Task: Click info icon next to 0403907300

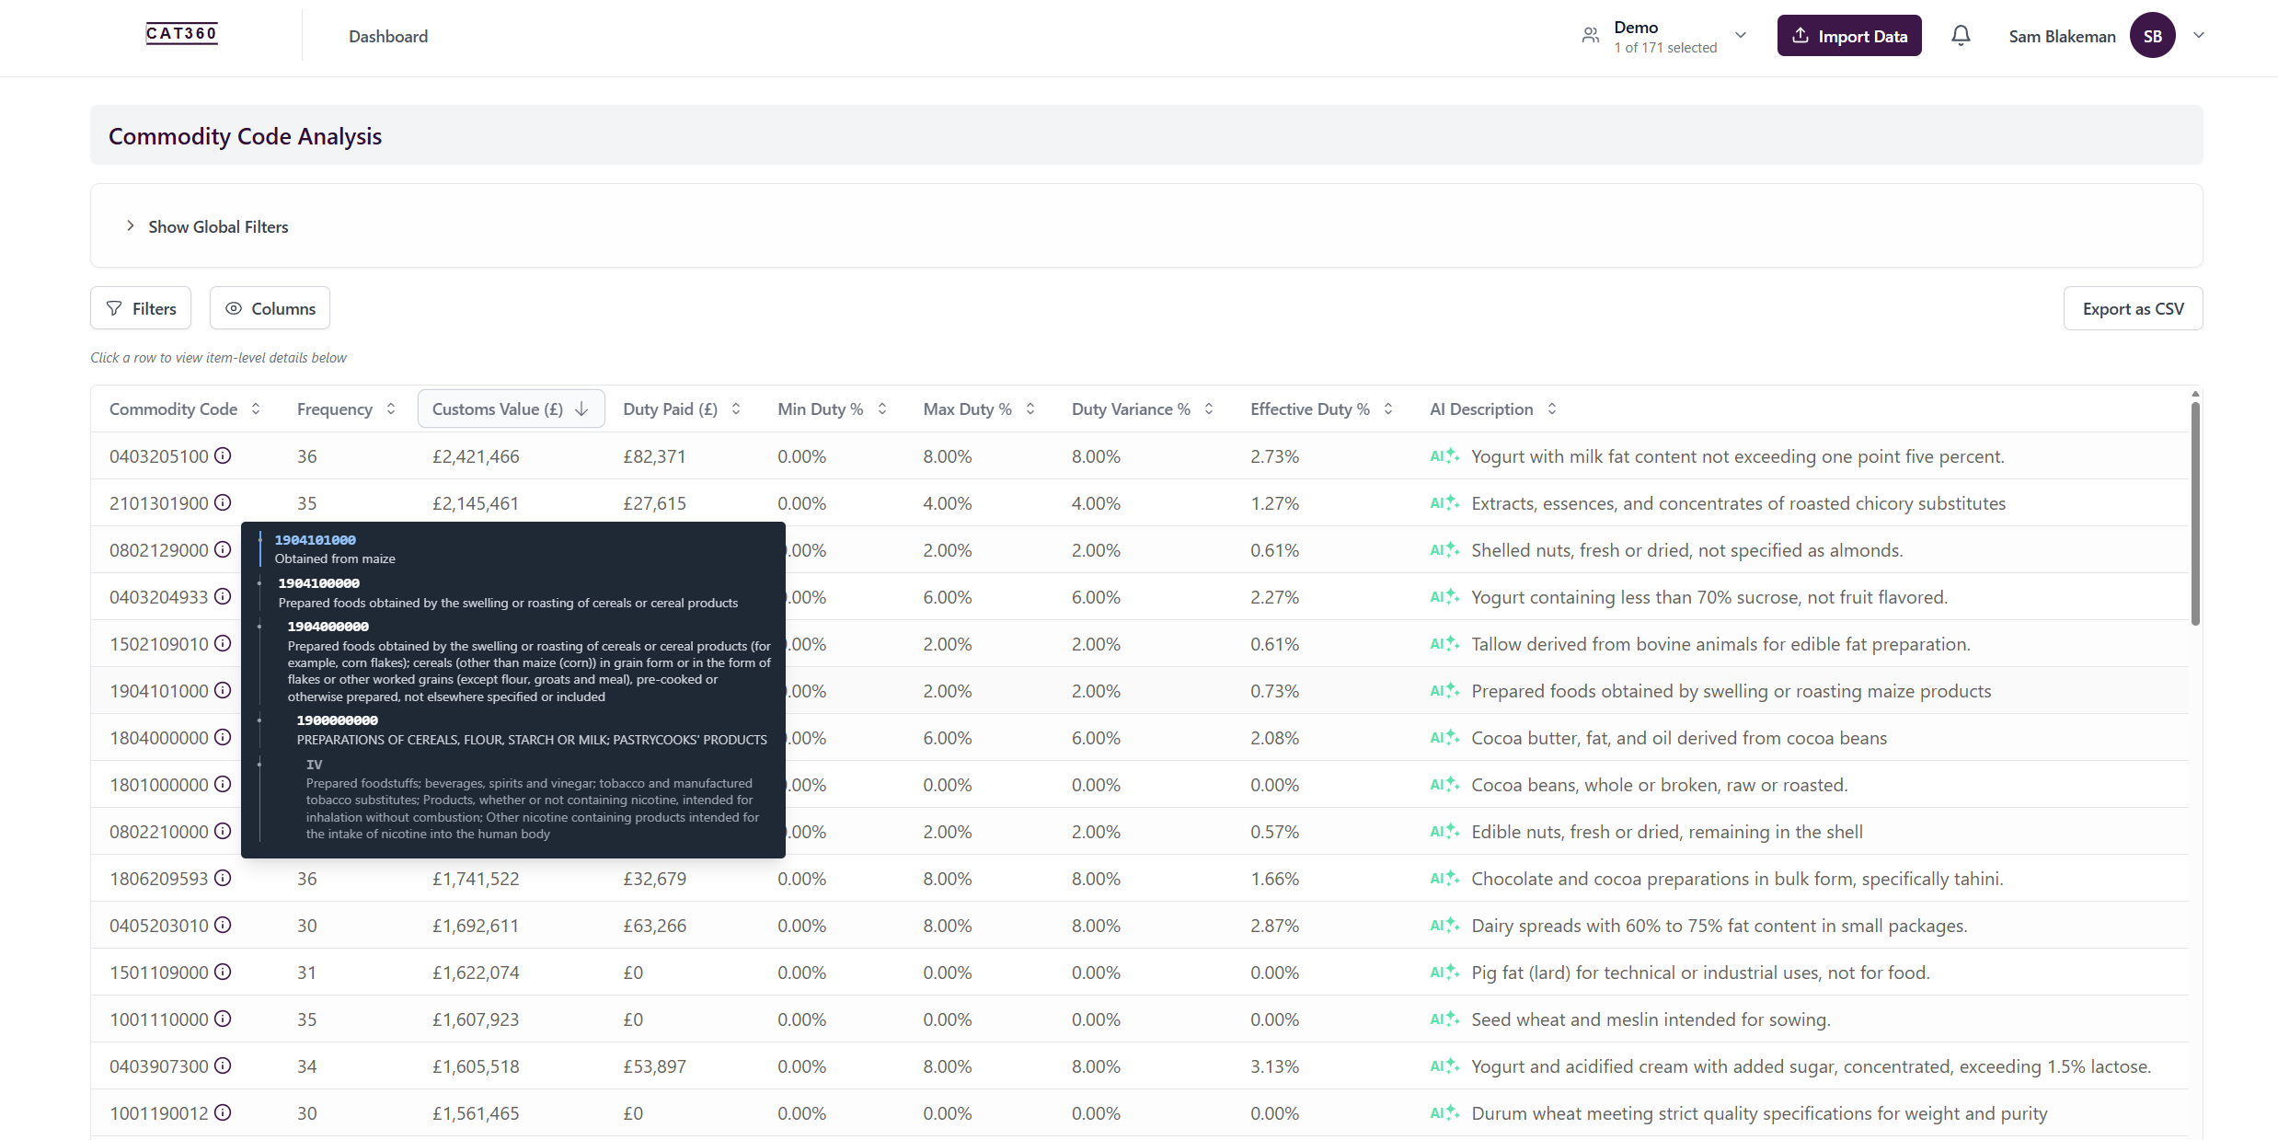Action: pos(223,1065)
